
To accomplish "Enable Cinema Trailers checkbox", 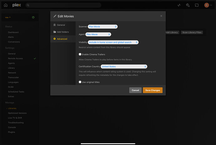I will pyautogui.click(x=80, y=54).
